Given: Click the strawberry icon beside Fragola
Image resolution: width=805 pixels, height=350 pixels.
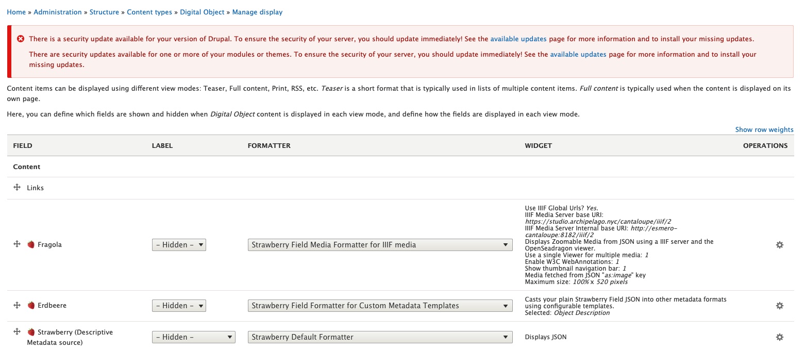Looking at the screenshot, I should point(31,244).
